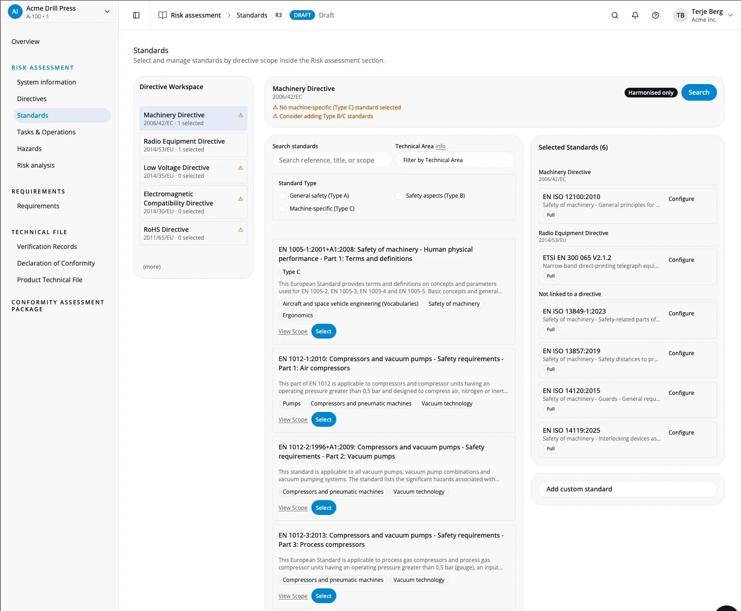Click warning icon on Electromagnetic Compatibility Directive card
Viewport: 741px width, 611px height.
point(241,199)
